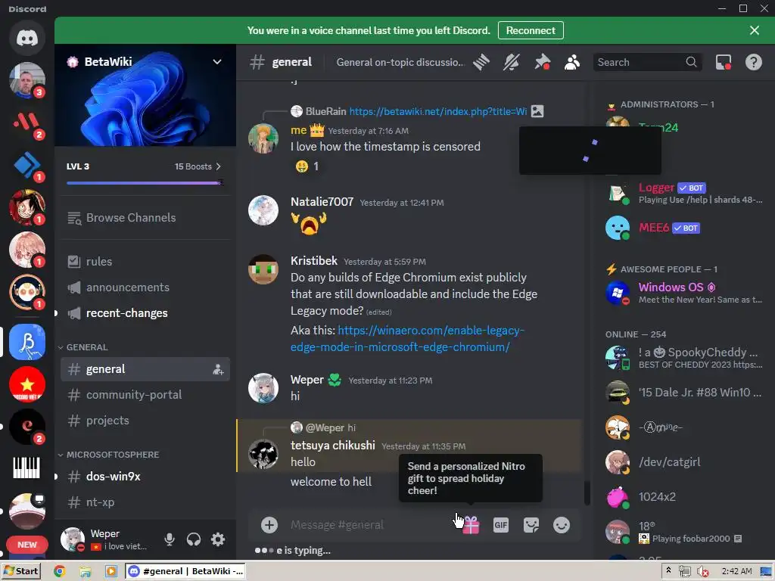
Task: Click the Reconnect button
Action: click(x=531, y=30)
